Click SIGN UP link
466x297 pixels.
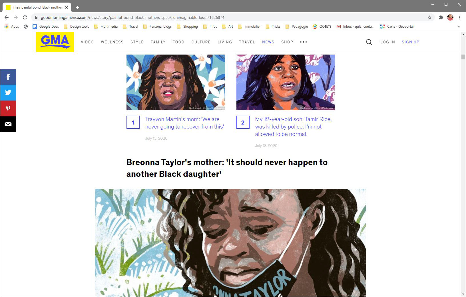pos(410,42)
